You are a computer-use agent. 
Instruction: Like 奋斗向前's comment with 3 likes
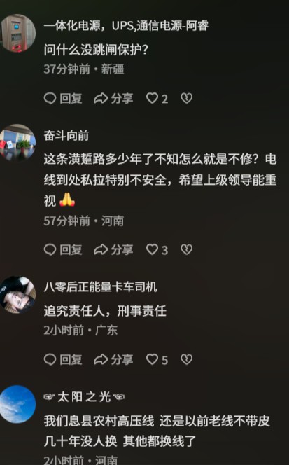tap(157, 250)
